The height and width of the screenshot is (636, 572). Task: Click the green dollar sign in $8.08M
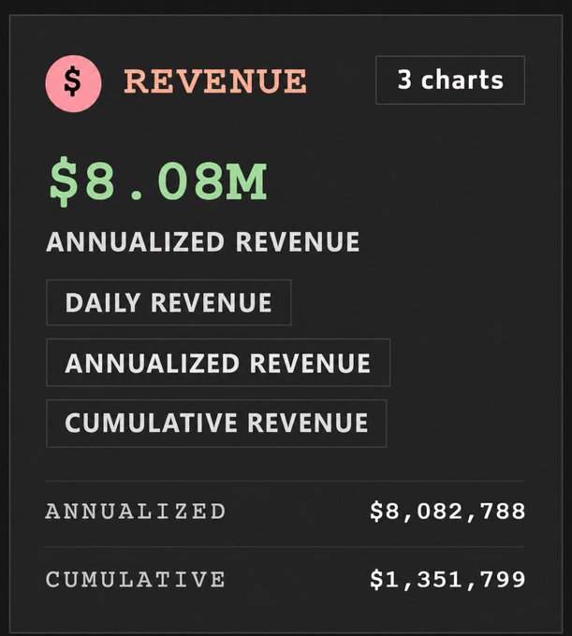tap(64, 182)
